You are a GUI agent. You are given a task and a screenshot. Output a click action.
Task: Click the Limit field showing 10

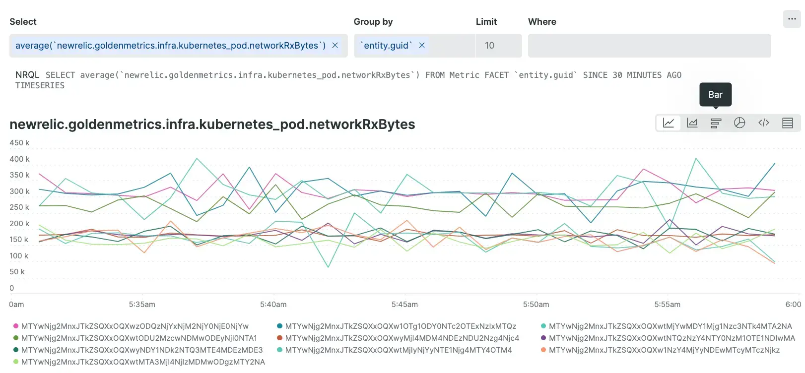[499, 46]
